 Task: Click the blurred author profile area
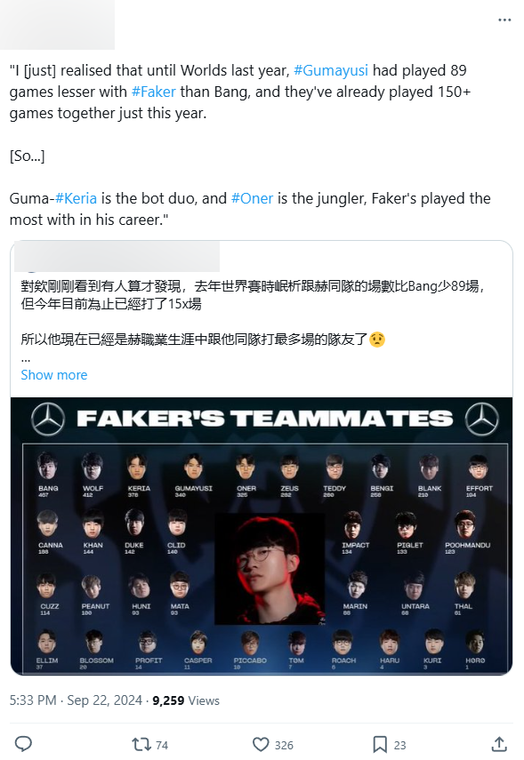click(x=57, y=25)
